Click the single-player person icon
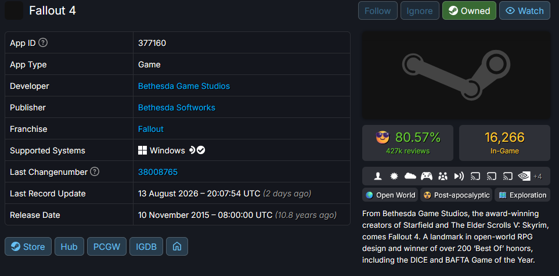 (x=378, y=176)
